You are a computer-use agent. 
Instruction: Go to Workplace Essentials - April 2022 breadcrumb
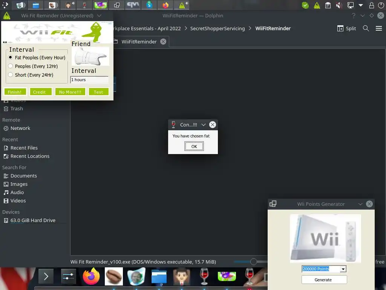147,28
